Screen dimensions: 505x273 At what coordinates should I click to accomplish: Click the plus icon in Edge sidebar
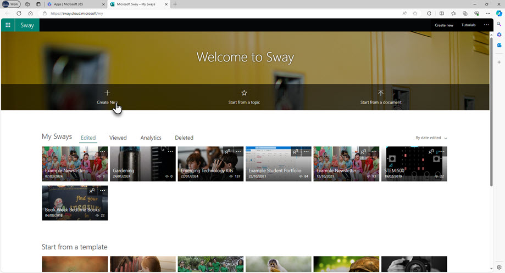(499, 62)
